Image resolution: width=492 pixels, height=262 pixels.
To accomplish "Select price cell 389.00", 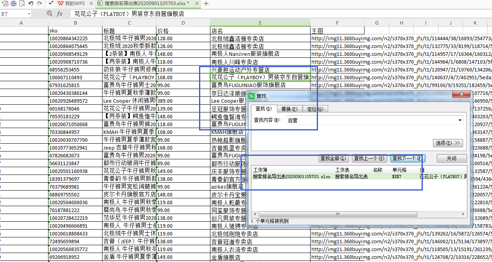I will [183, 101].
